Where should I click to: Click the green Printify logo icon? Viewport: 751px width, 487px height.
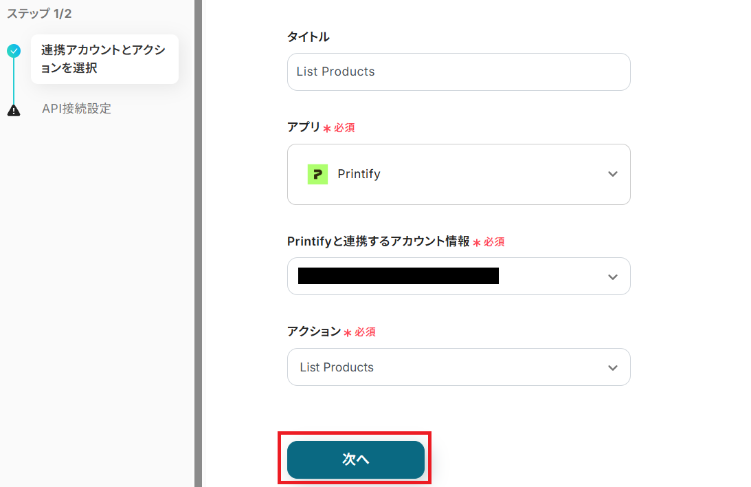click(317, 174)
